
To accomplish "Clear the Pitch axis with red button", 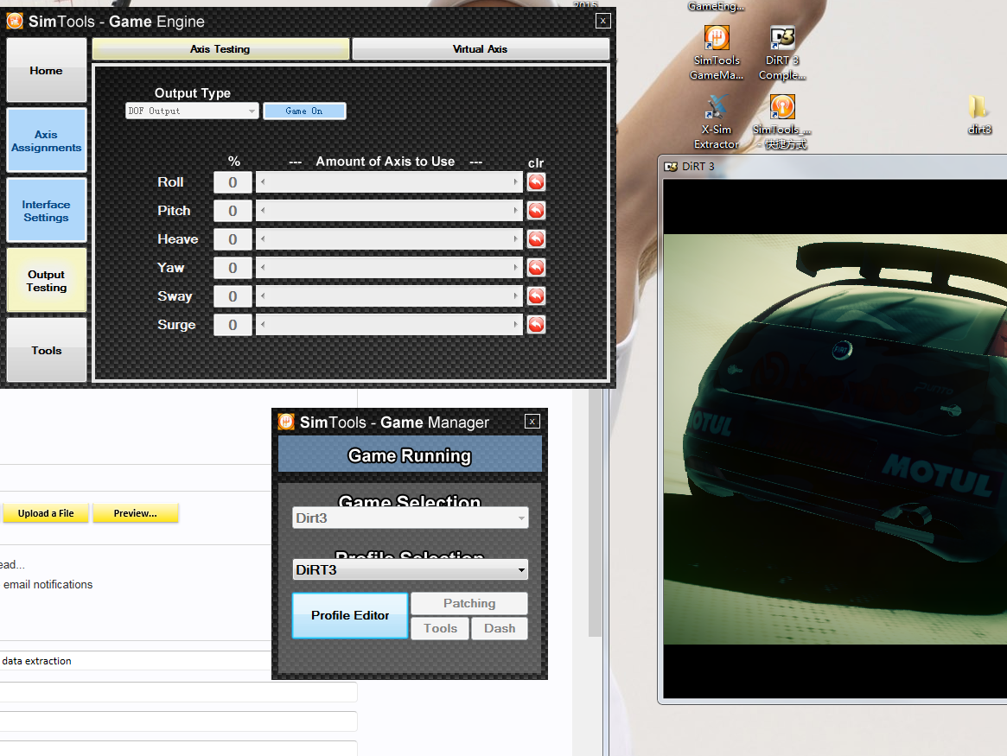I will pyautogui.click(x=536, y=211).
